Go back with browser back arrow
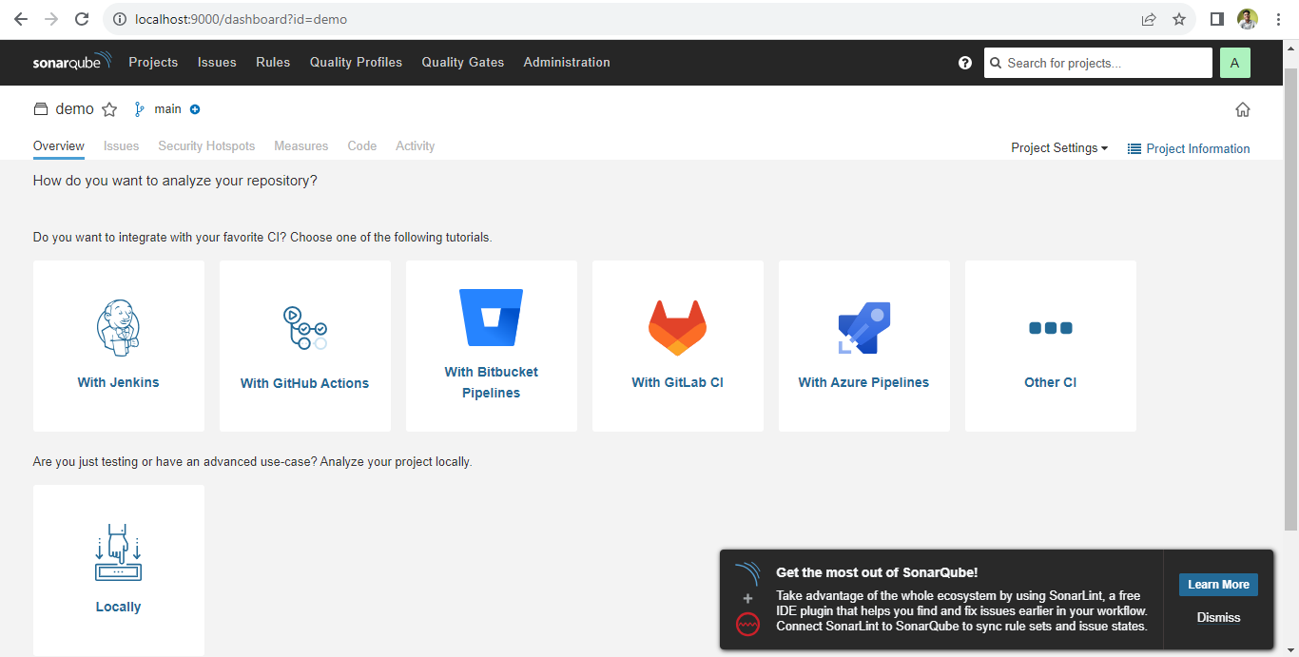This screenshot has width=1299, height=657. click(x=21, y=19)
